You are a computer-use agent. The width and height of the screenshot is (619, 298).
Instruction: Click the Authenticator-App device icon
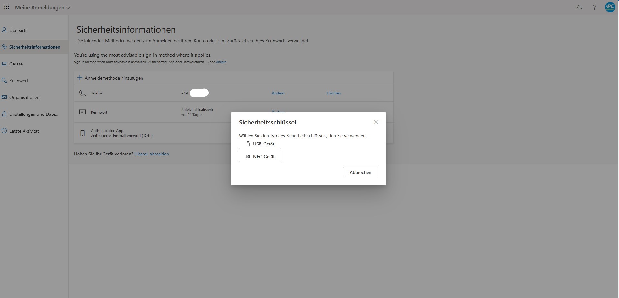(x=83, y=133)
